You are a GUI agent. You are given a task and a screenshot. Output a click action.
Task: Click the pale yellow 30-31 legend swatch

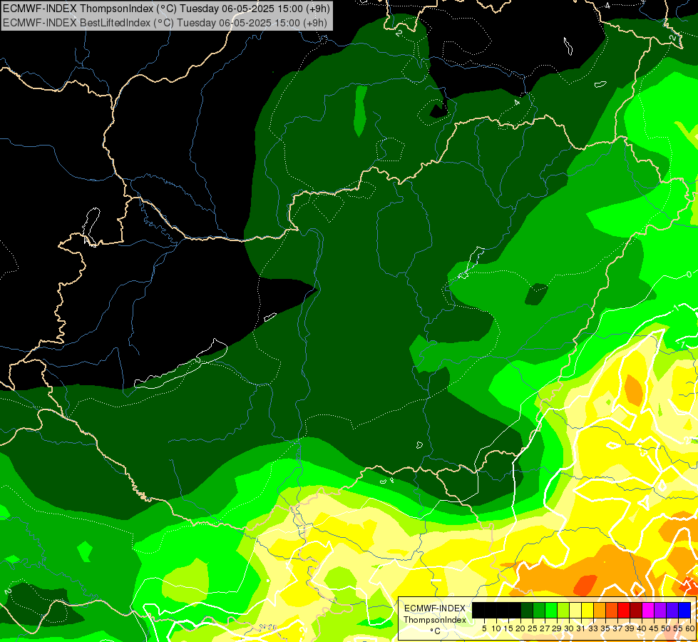click(x=575, y=611)
